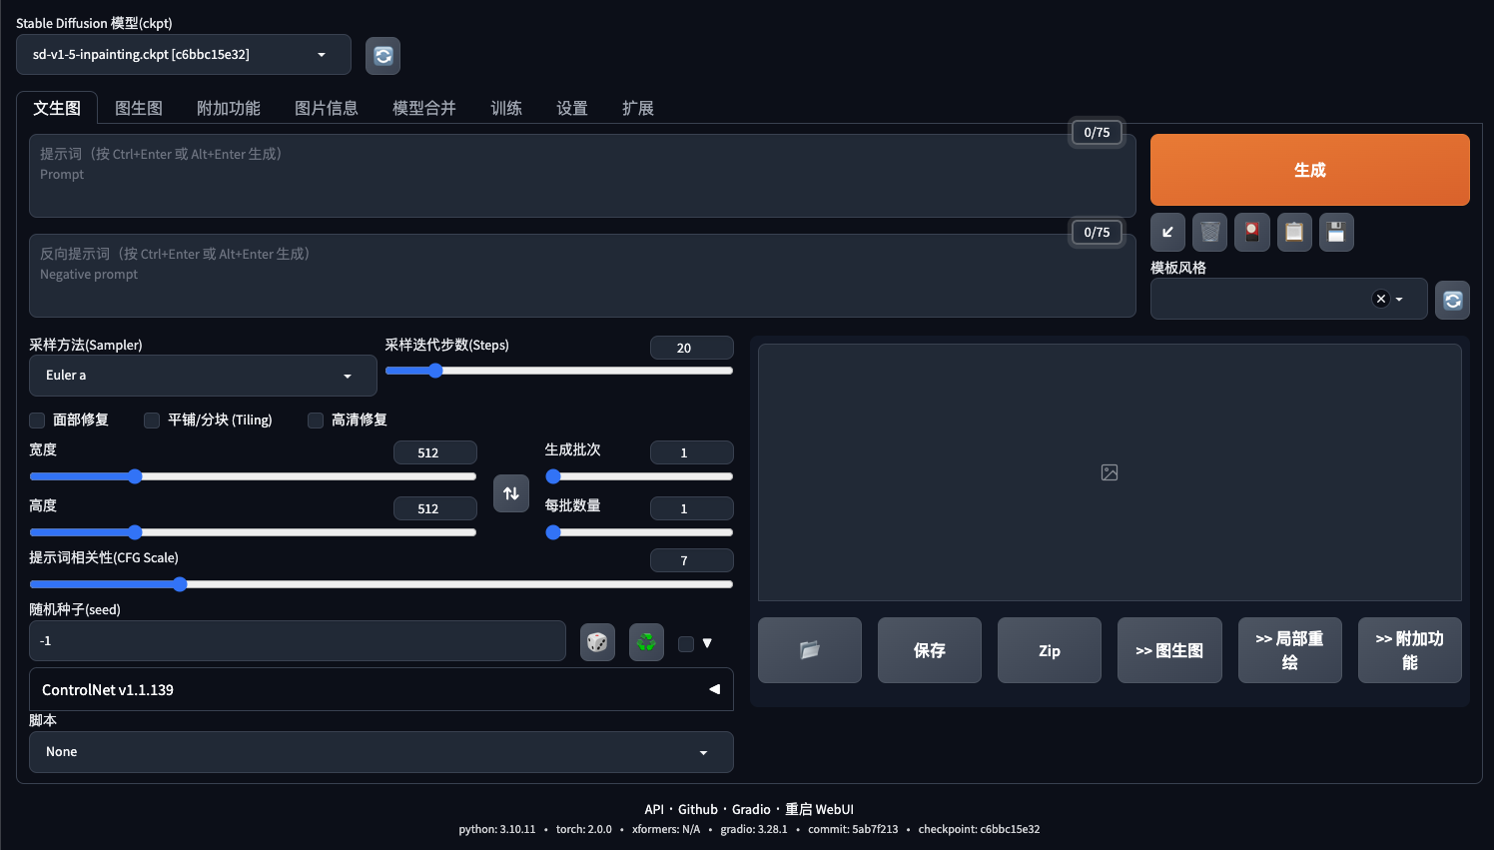
Task: Open the Gradio link in footer
Action: [751, 810]
